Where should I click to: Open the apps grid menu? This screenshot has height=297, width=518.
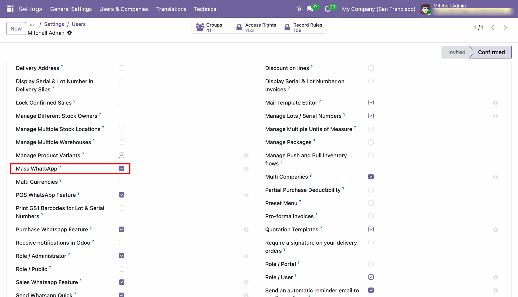point(10,9)
